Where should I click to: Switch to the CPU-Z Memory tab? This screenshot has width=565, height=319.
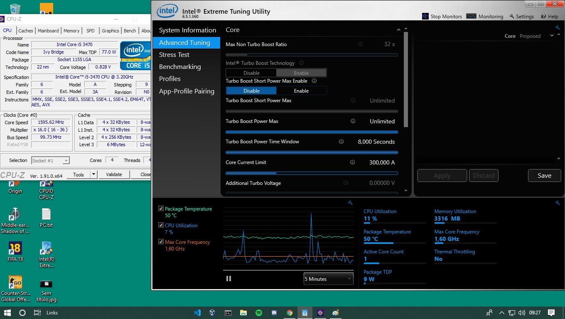point(71,31)
